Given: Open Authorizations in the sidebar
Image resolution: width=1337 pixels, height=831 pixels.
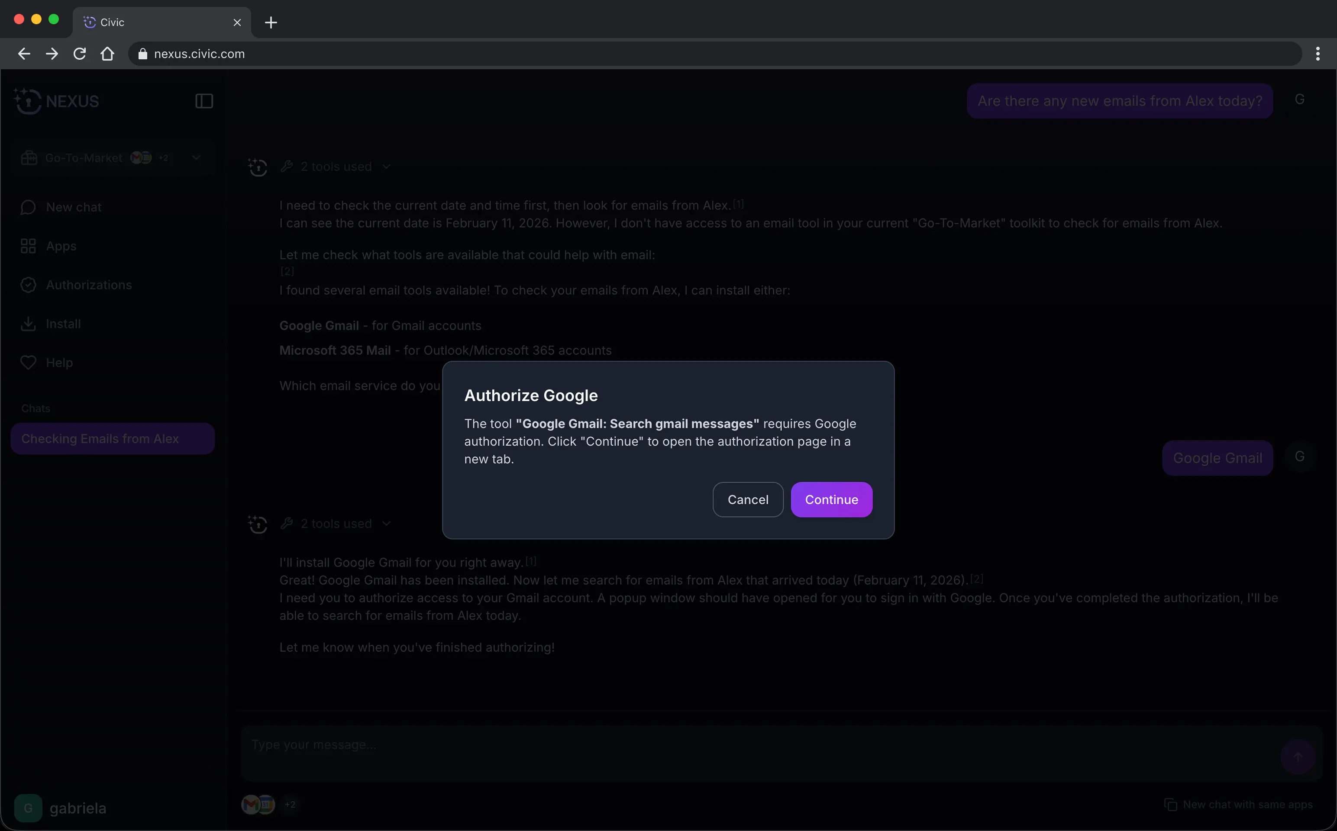Looking at the screenshot, I should 88,285.
